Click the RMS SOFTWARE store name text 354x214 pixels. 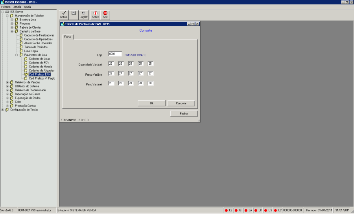coord(135,55)
